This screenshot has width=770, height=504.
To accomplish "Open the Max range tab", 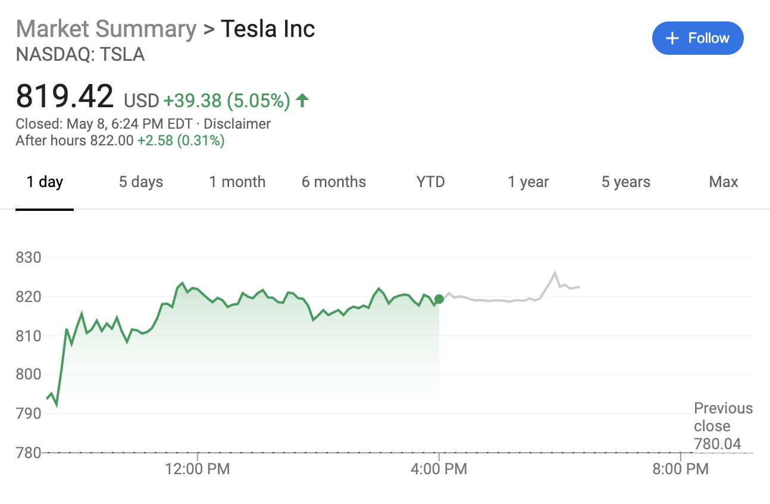I will point(723,182).
